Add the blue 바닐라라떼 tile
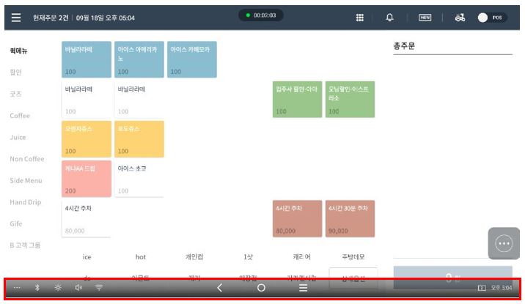Image resolution: width=525 pixels, height=304 pixels. point(87,59)
